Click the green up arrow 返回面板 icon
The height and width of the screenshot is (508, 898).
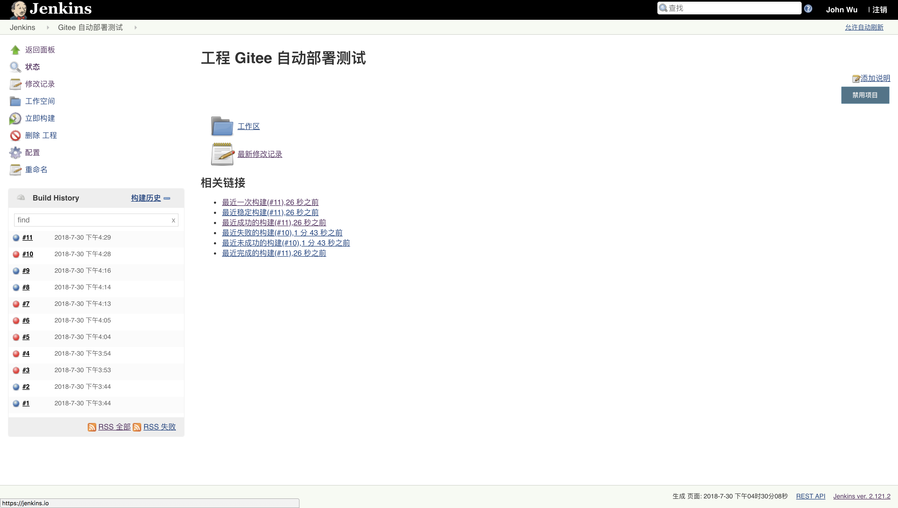(x=15, y=50)
